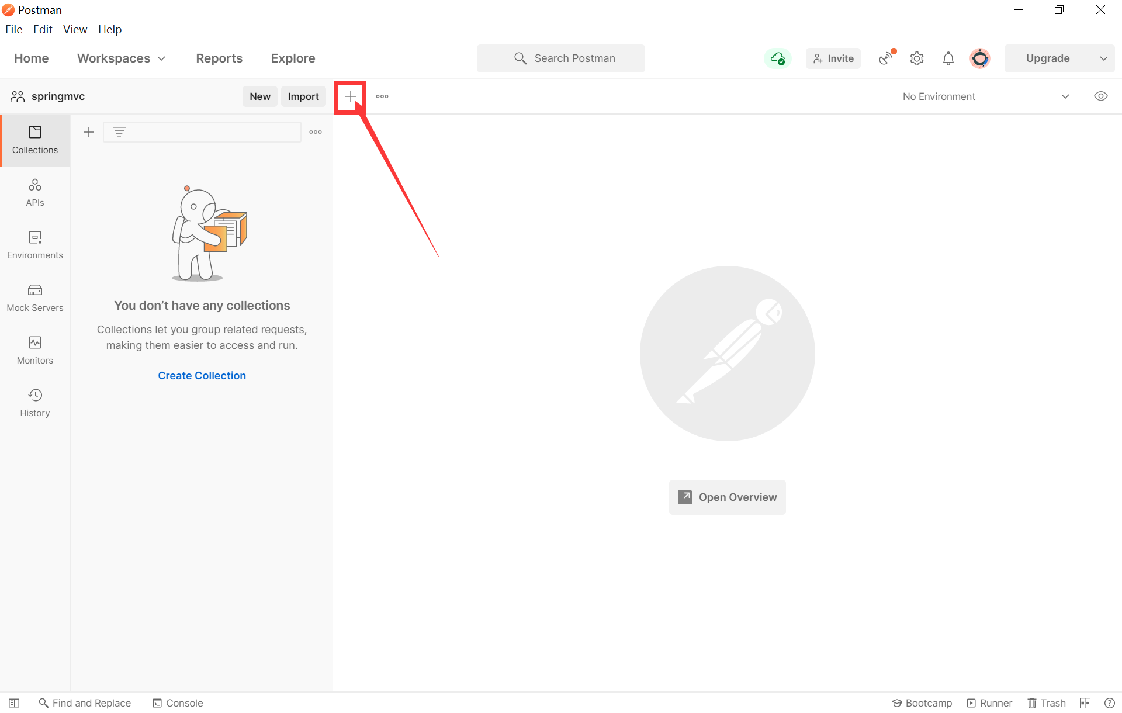This screenshot has width=1122, height=713.
Task: Click the New button
Action: click(x=260, y=96)
